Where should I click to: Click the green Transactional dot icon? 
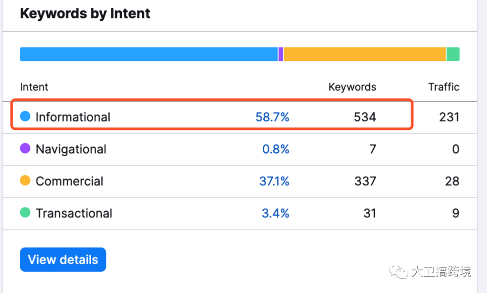click(25, 213)
